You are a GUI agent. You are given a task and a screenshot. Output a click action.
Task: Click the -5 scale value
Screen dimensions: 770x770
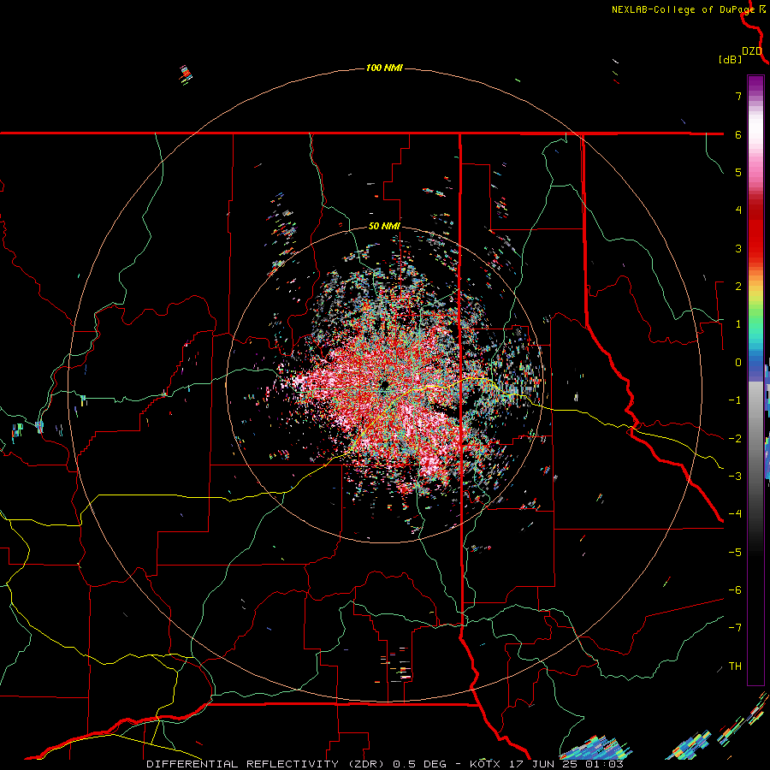(x=735, y=552)
